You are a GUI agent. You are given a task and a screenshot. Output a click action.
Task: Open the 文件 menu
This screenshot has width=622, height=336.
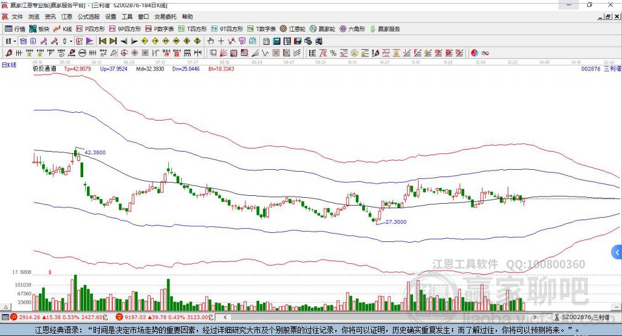pyautogui.click(x=18, y=16)
